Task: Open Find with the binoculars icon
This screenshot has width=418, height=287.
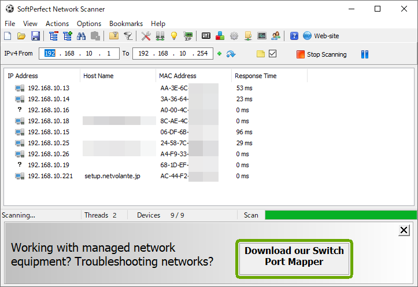Action: tap(82, 36)
